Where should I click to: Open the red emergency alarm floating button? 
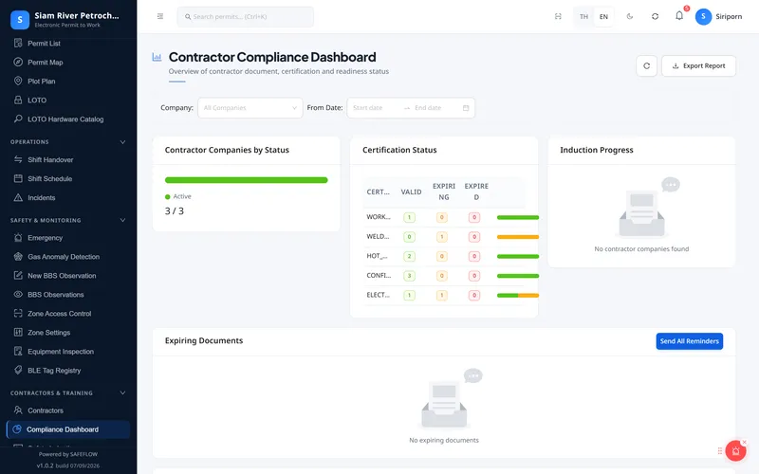click(735, 451)
